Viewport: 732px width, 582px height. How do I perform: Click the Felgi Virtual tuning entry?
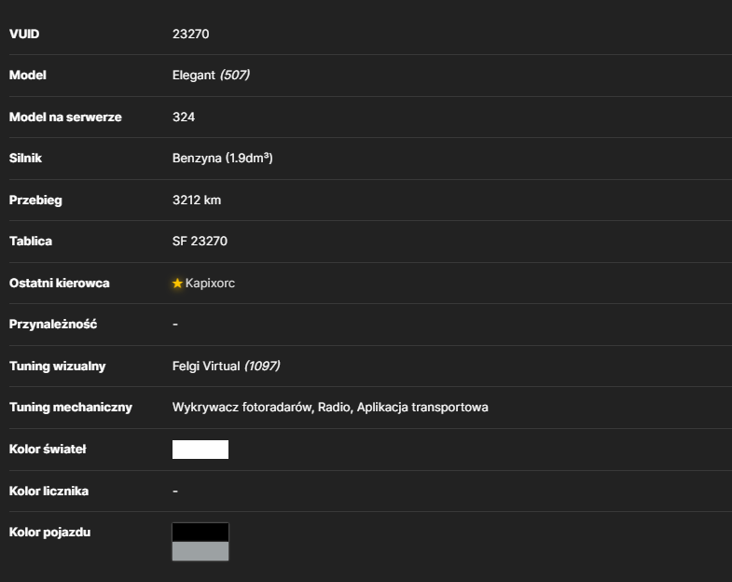(x=206, y=367)
